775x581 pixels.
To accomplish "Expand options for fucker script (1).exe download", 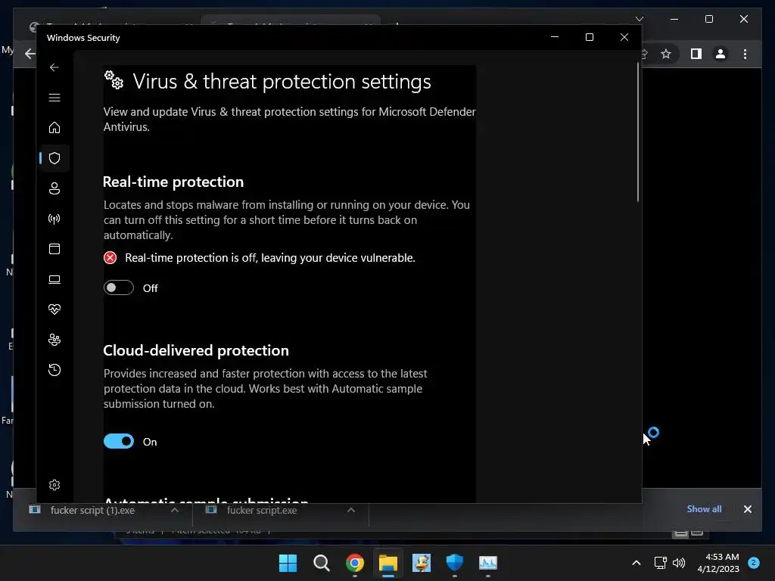I will coord(175,510).
